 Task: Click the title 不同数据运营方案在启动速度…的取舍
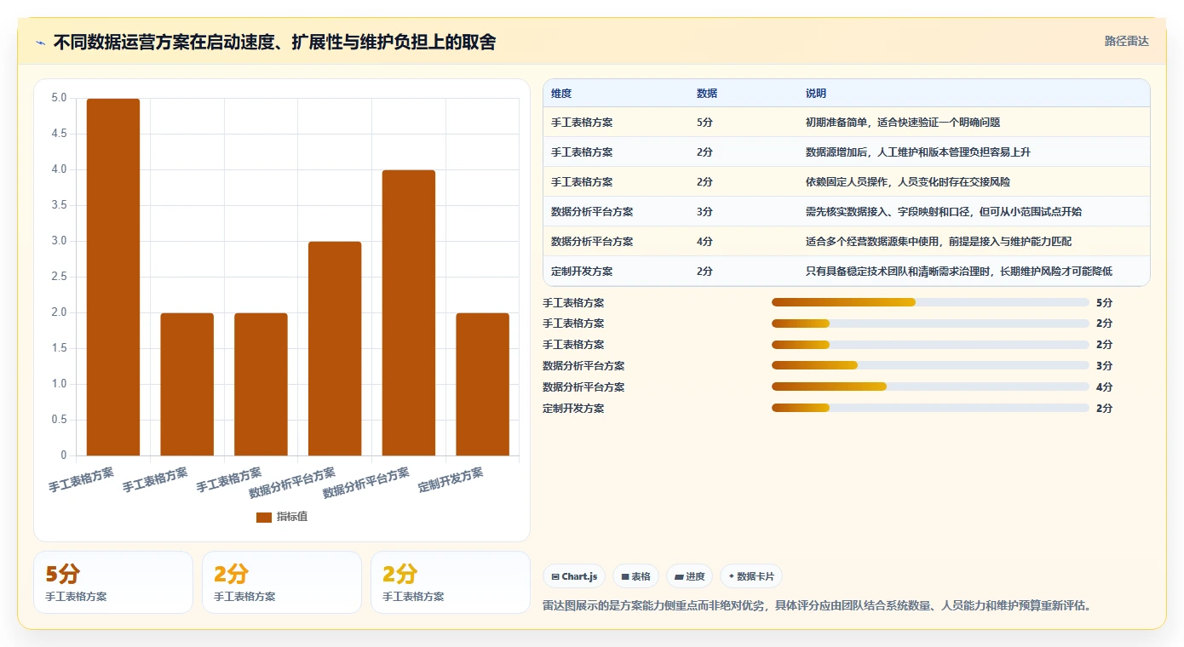tap(274, 42)
